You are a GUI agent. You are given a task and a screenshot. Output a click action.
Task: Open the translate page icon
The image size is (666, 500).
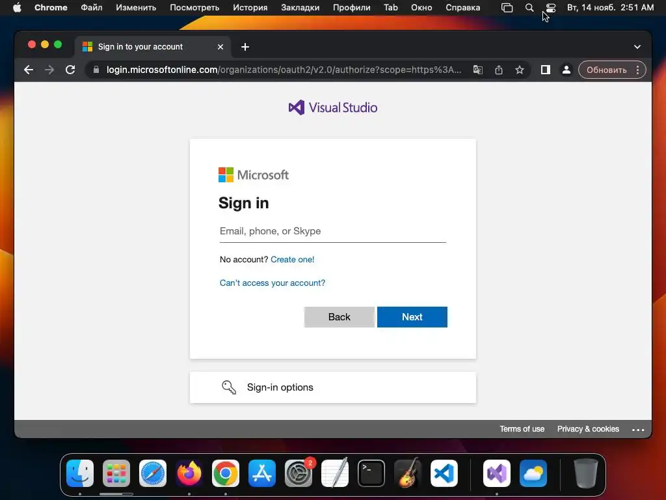click(478, 70)
